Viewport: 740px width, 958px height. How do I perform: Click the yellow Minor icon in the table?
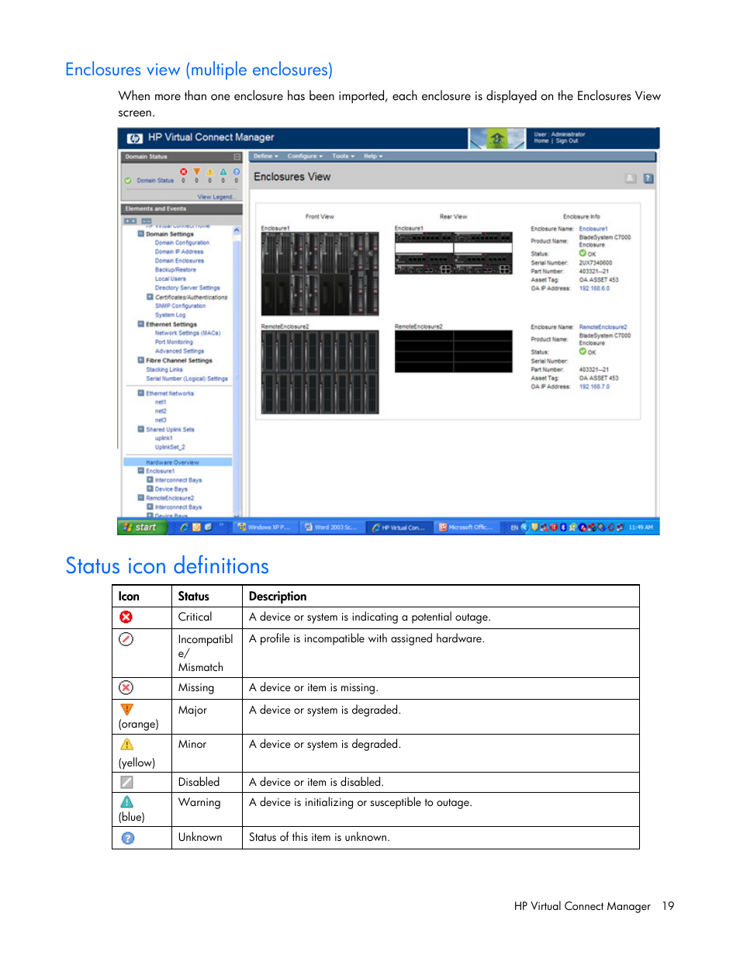coord(127,744)
